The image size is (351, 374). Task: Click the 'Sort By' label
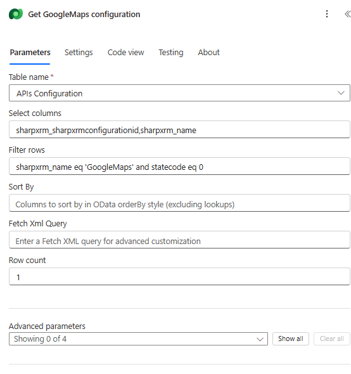(21, 187)
